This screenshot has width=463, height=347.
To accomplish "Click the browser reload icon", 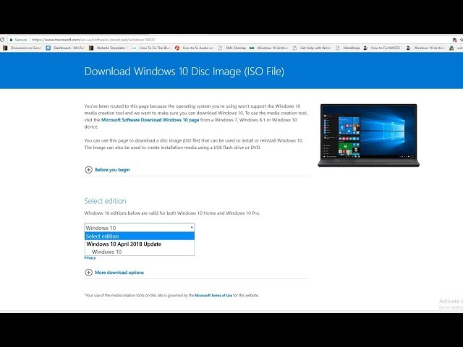I will coord(1,40).
